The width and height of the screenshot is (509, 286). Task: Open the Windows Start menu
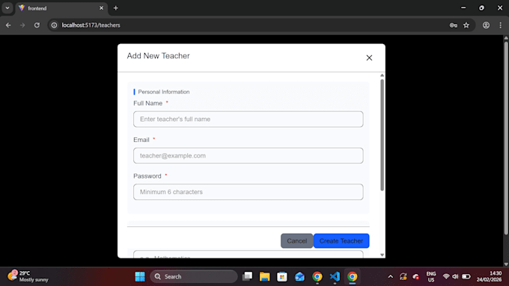[140, 276]
